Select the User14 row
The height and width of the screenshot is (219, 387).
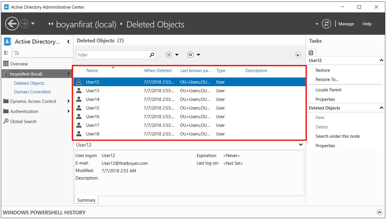click(189, 99)
